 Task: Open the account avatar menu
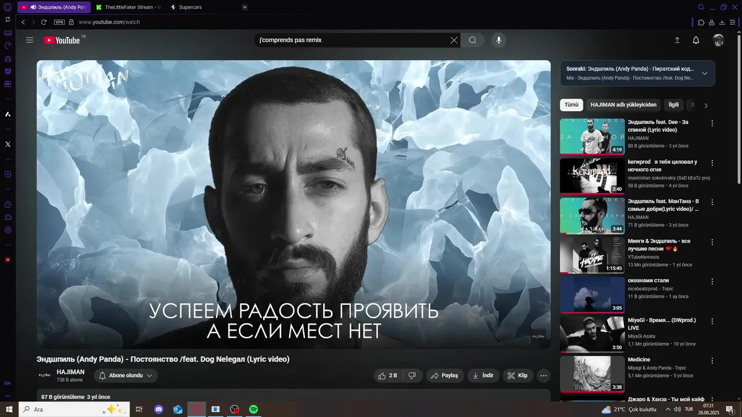point(718,40)
